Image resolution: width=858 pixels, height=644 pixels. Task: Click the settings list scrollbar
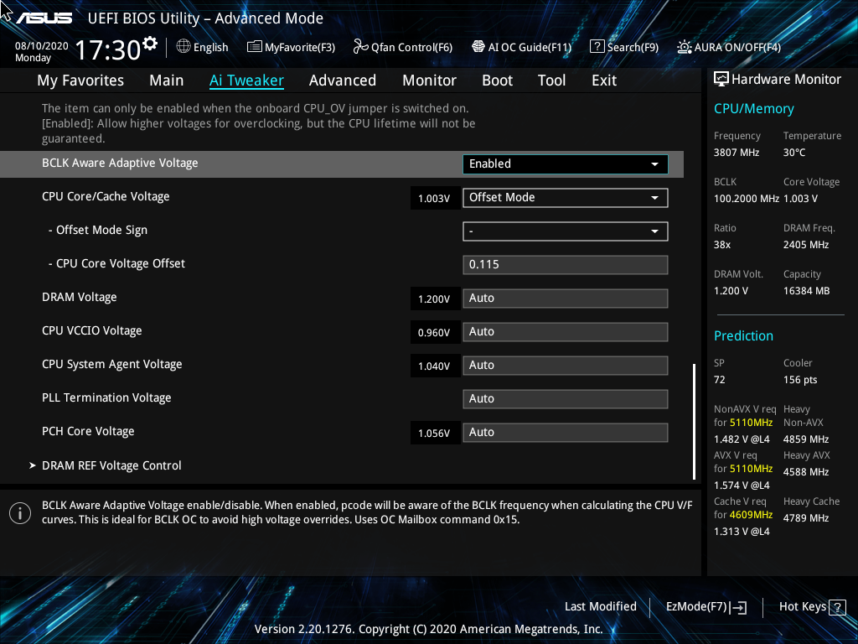point(694,422)
